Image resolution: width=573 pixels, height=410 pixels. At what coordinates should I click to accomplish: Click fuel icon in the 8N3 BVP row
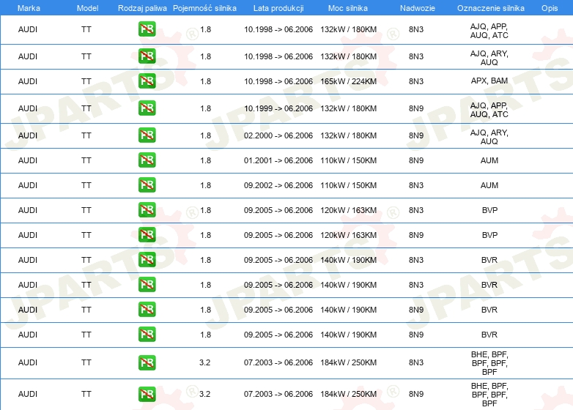[147, 210]
